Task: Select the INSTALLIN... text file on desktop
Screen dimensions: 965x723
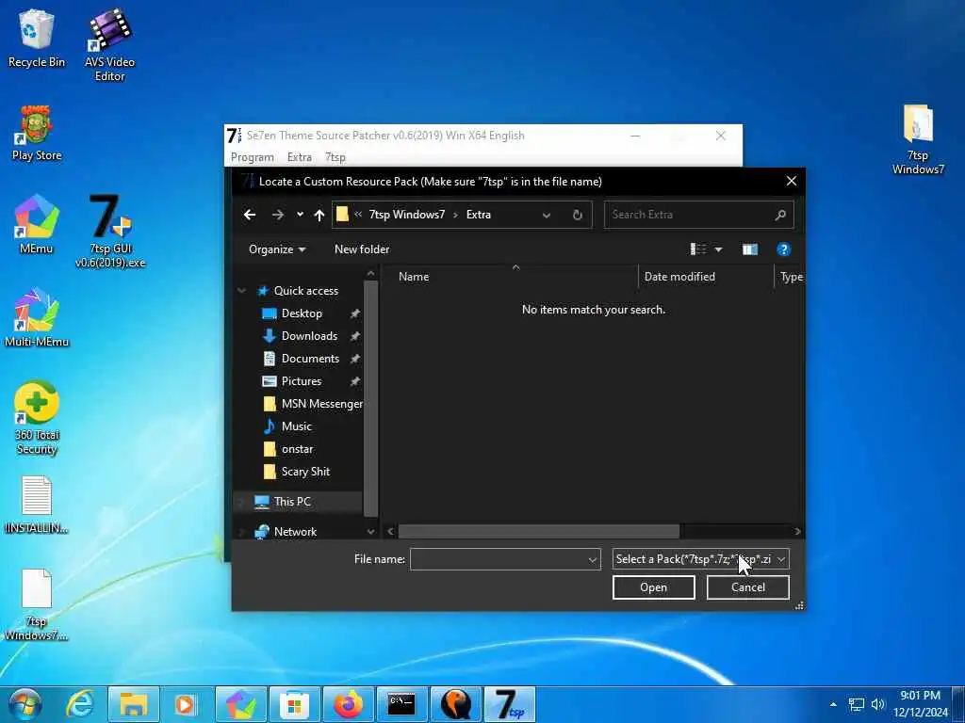Action: (37, 505)
